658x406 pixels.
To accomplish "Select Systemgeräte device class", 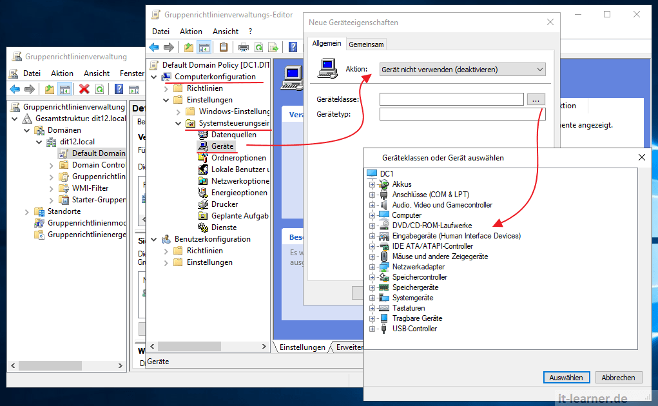I will (x=412, y=298).
